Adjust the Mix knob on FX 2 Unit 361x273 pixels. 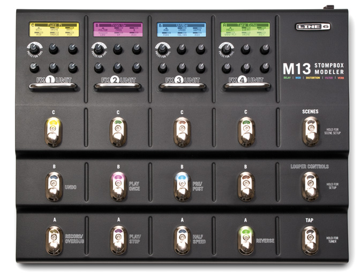pos(137,68)
